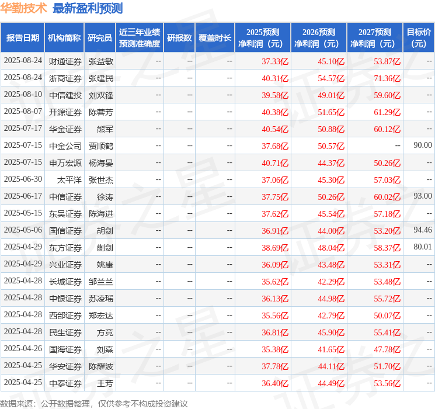435x409 pixels.
Task: Click the 近三年业绩预测准确度 header
Action: [140, 38]
